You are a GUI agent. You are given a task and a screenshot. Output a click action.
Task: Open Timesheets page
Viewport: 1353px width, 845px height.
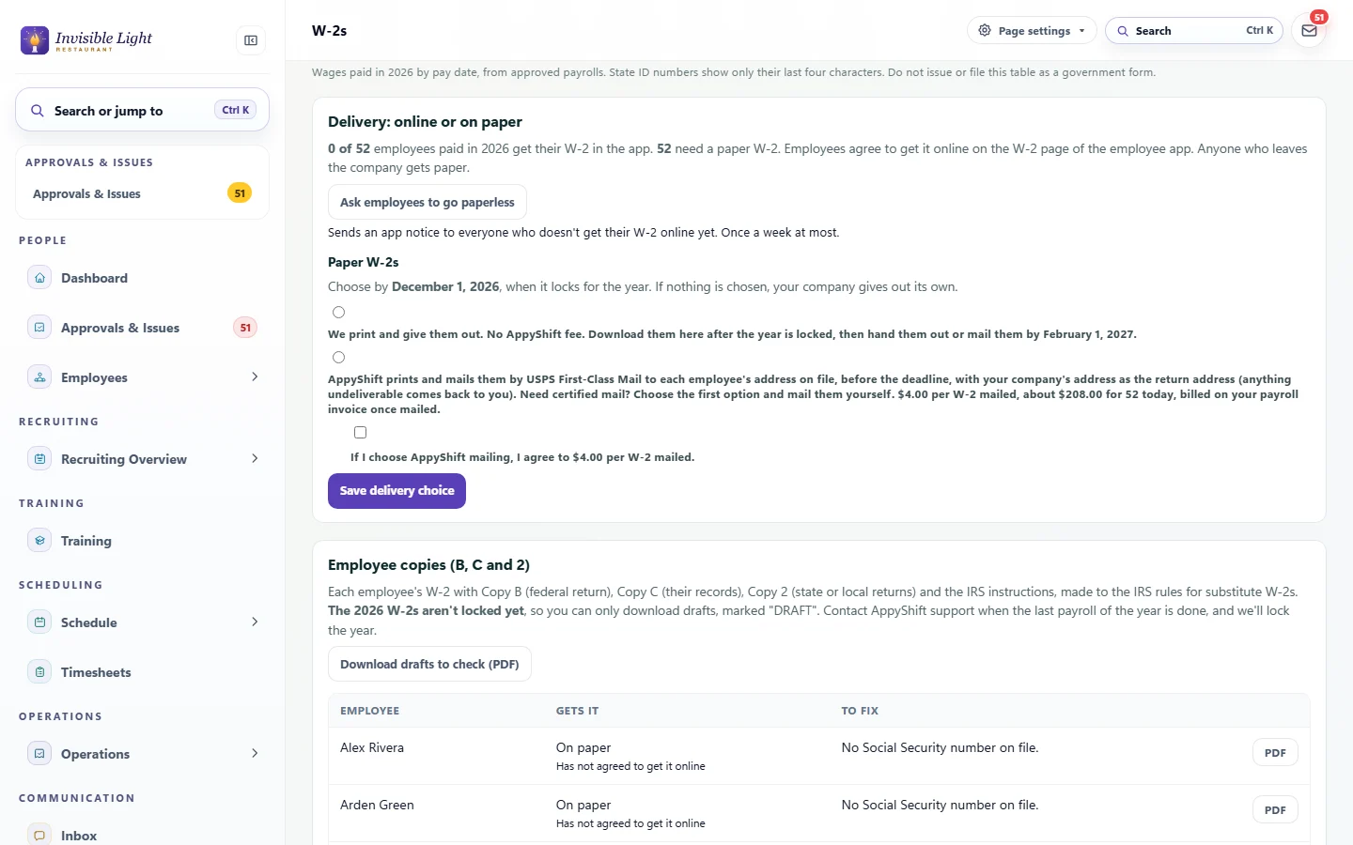coord(142,672)
